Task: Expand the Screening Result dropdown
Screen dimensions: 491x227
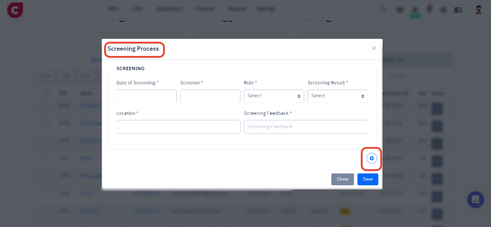Action: pos(337,96)
